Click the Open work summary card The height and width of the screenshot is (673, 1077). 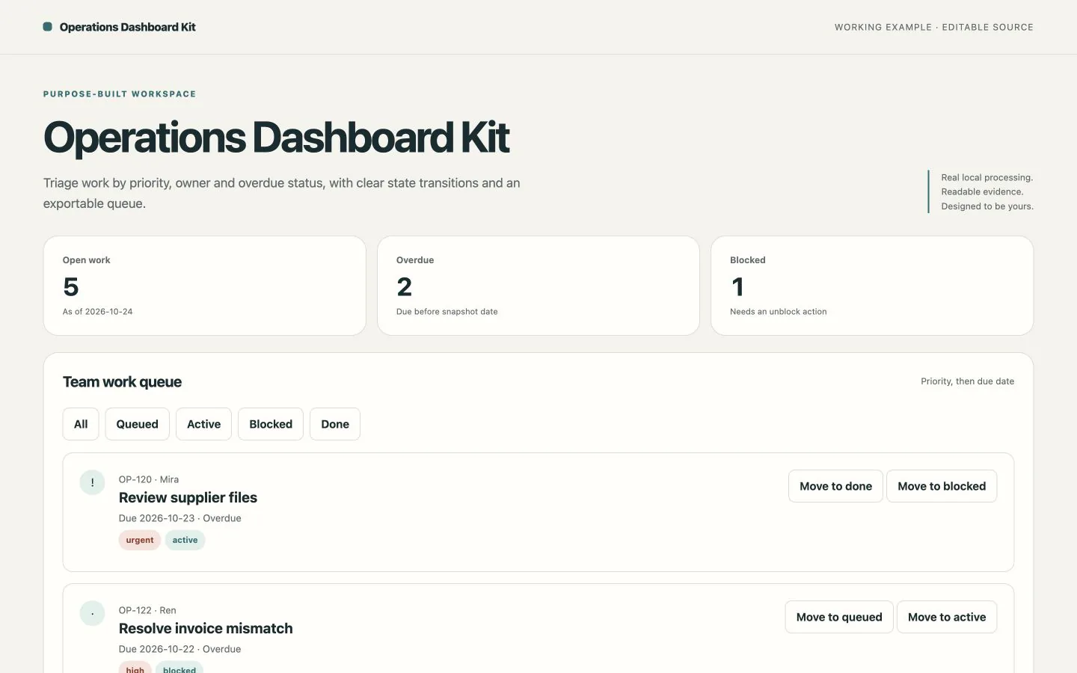pyautogui.click(x=205, y=286)
